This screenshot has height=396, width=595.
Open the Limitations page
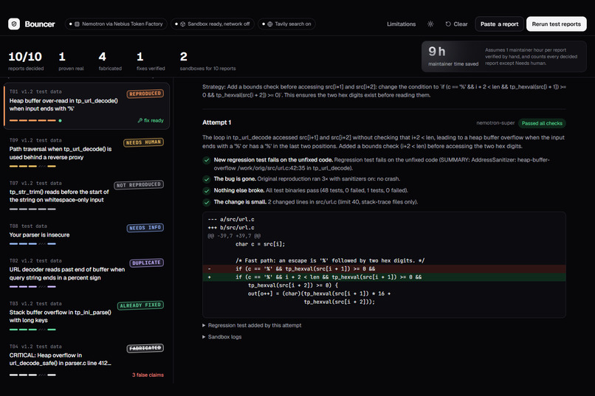[x=401, y=24]
